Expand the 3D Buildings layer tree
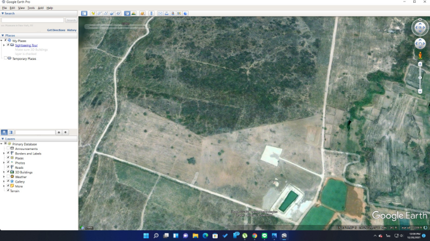The image size is (430, 241). tap(4, 172)
